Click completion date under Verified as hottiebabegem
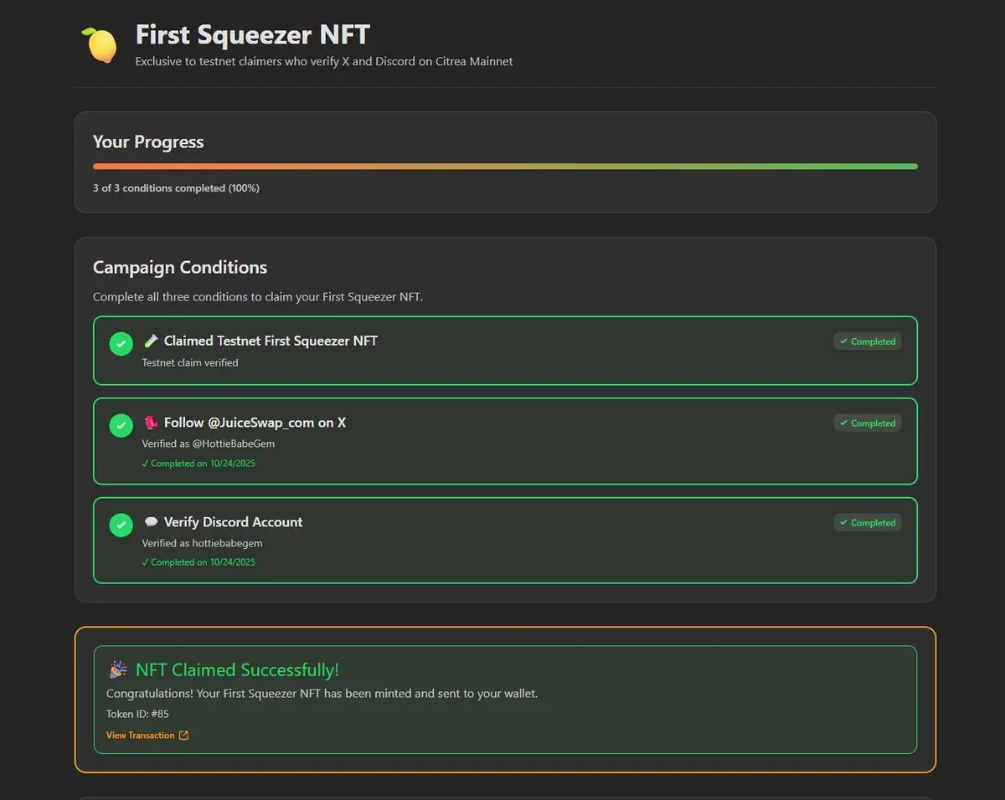 click(198, 562)
